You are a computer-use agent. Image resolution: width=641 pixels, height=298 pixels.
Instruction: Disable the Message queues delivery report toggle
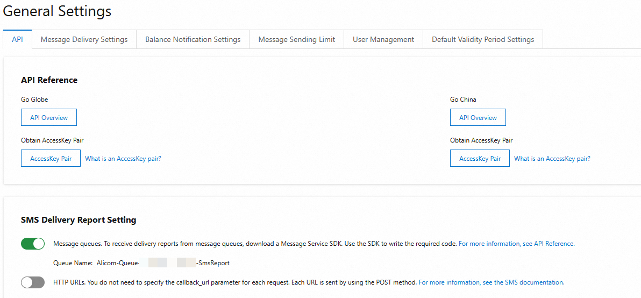pos(33,244)
